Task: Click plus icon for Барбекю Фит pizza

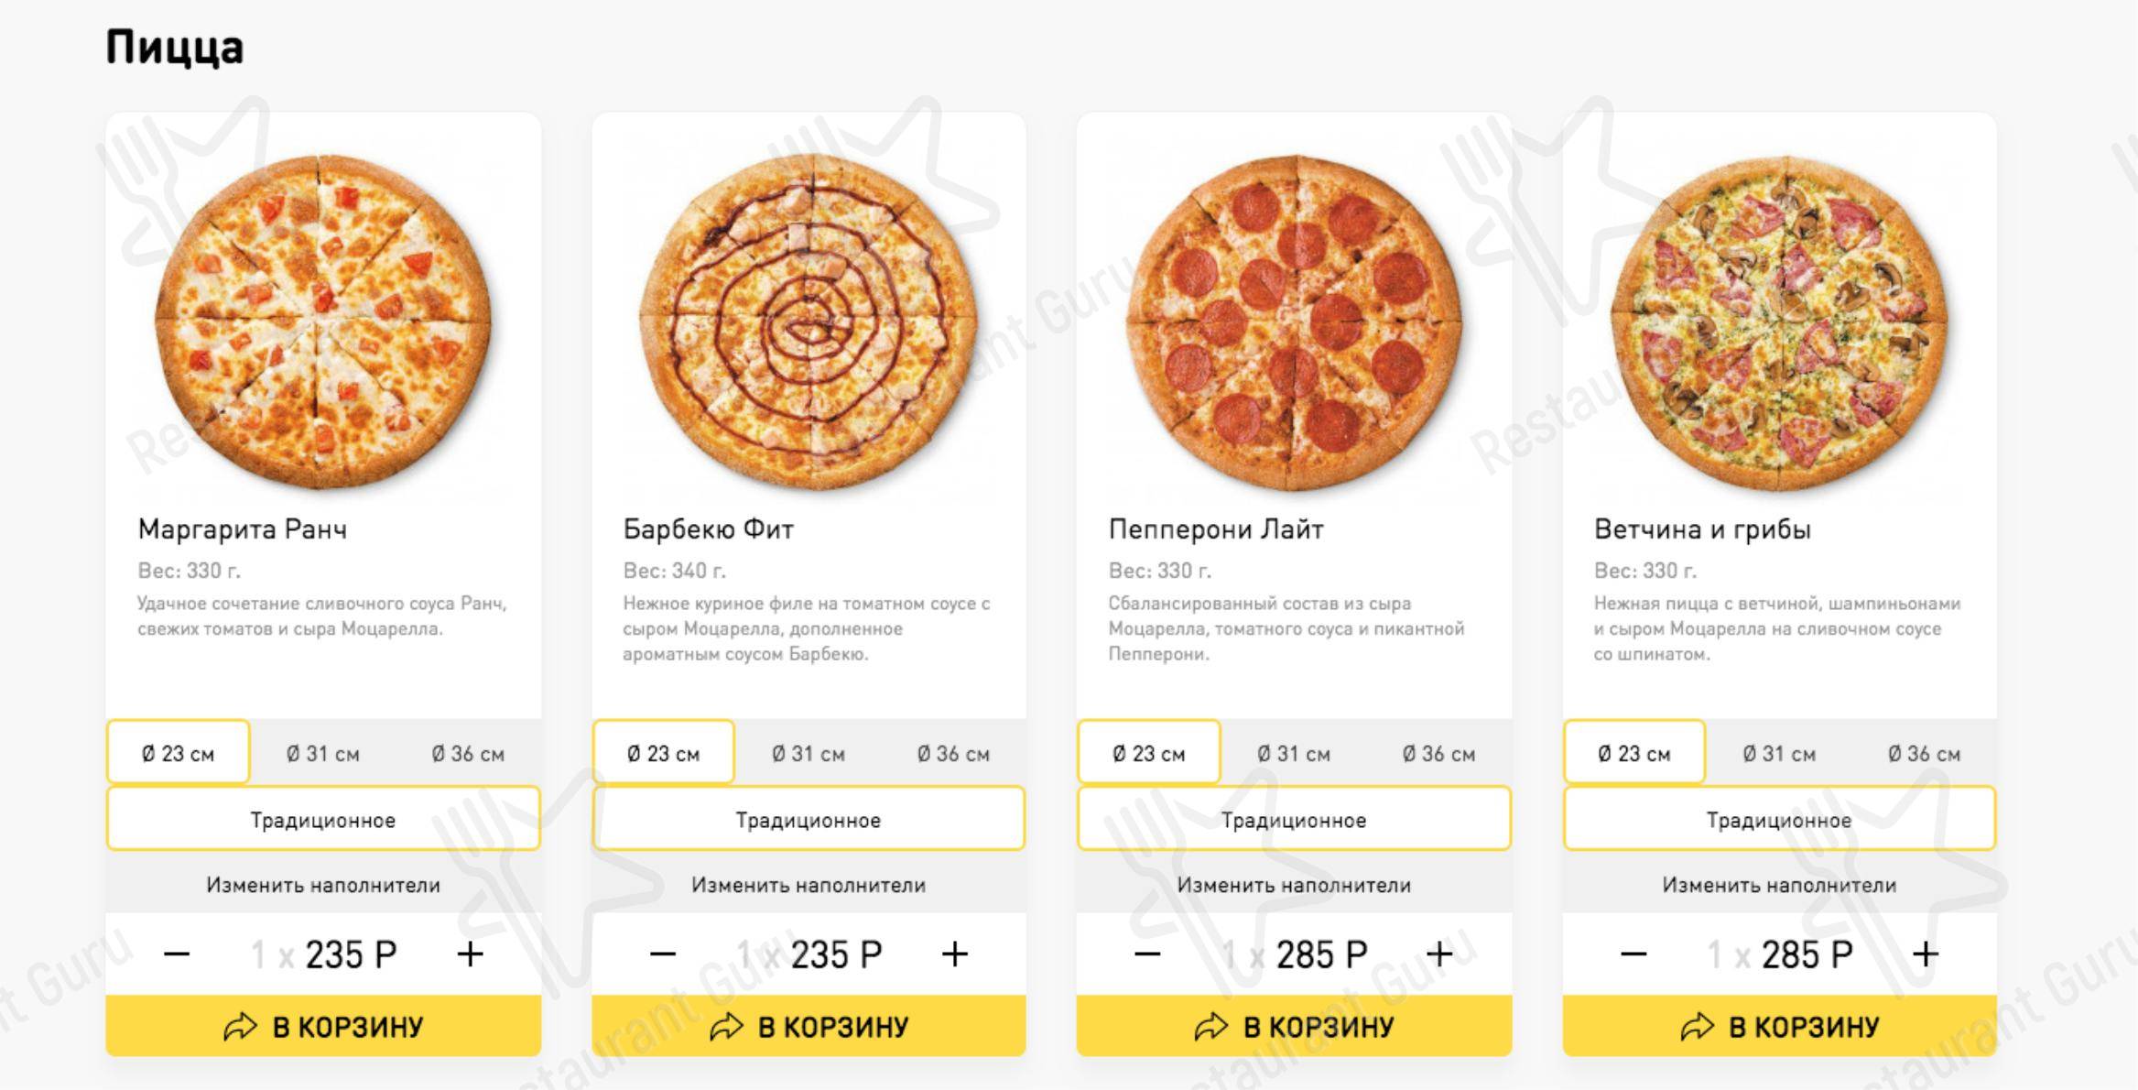Action: click(955, 954)
